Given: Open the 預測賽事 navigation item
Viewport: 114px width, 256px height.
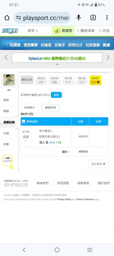Looking at the screenshot, I should click(31, 45).
